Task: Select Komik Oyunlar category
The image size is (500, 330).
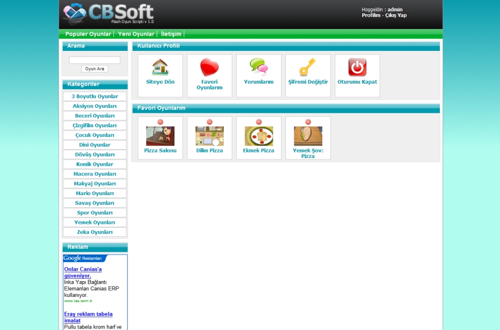Action: (x=95, y=164)
